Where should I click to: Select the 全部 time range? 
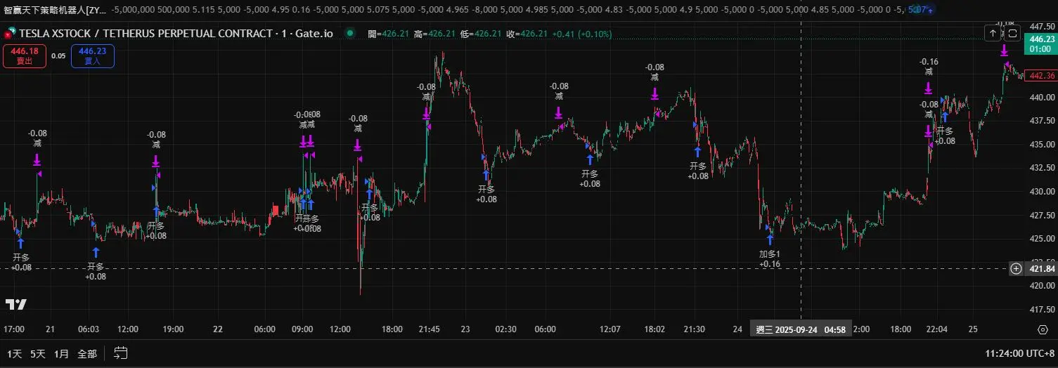[87, 353]
